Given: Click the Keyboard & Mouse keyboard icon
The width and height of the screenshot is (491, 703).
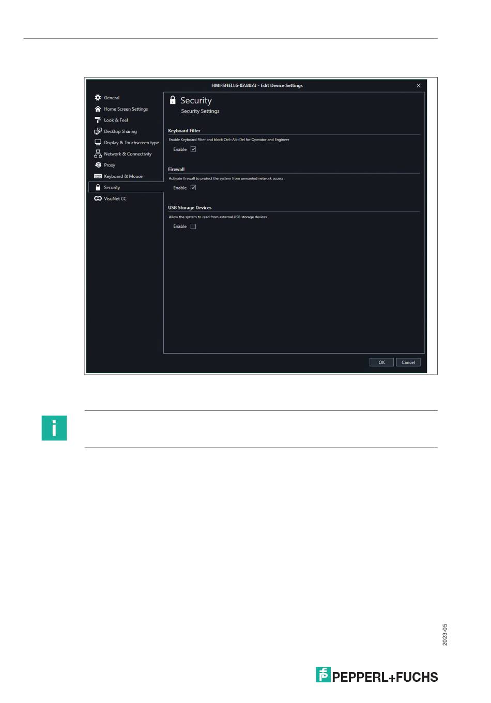Looking at the screenshot, I should [98, 176].
